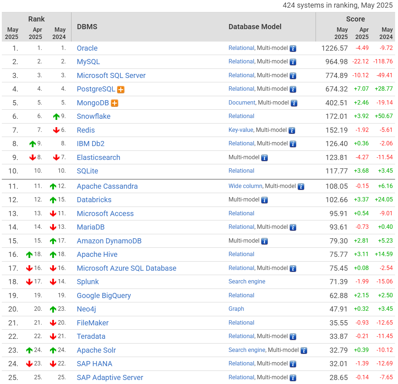The width and height of the screenshot is (398, 384).
Task: Click Oracle score 1226.57
Action: [x=335, y=48]
